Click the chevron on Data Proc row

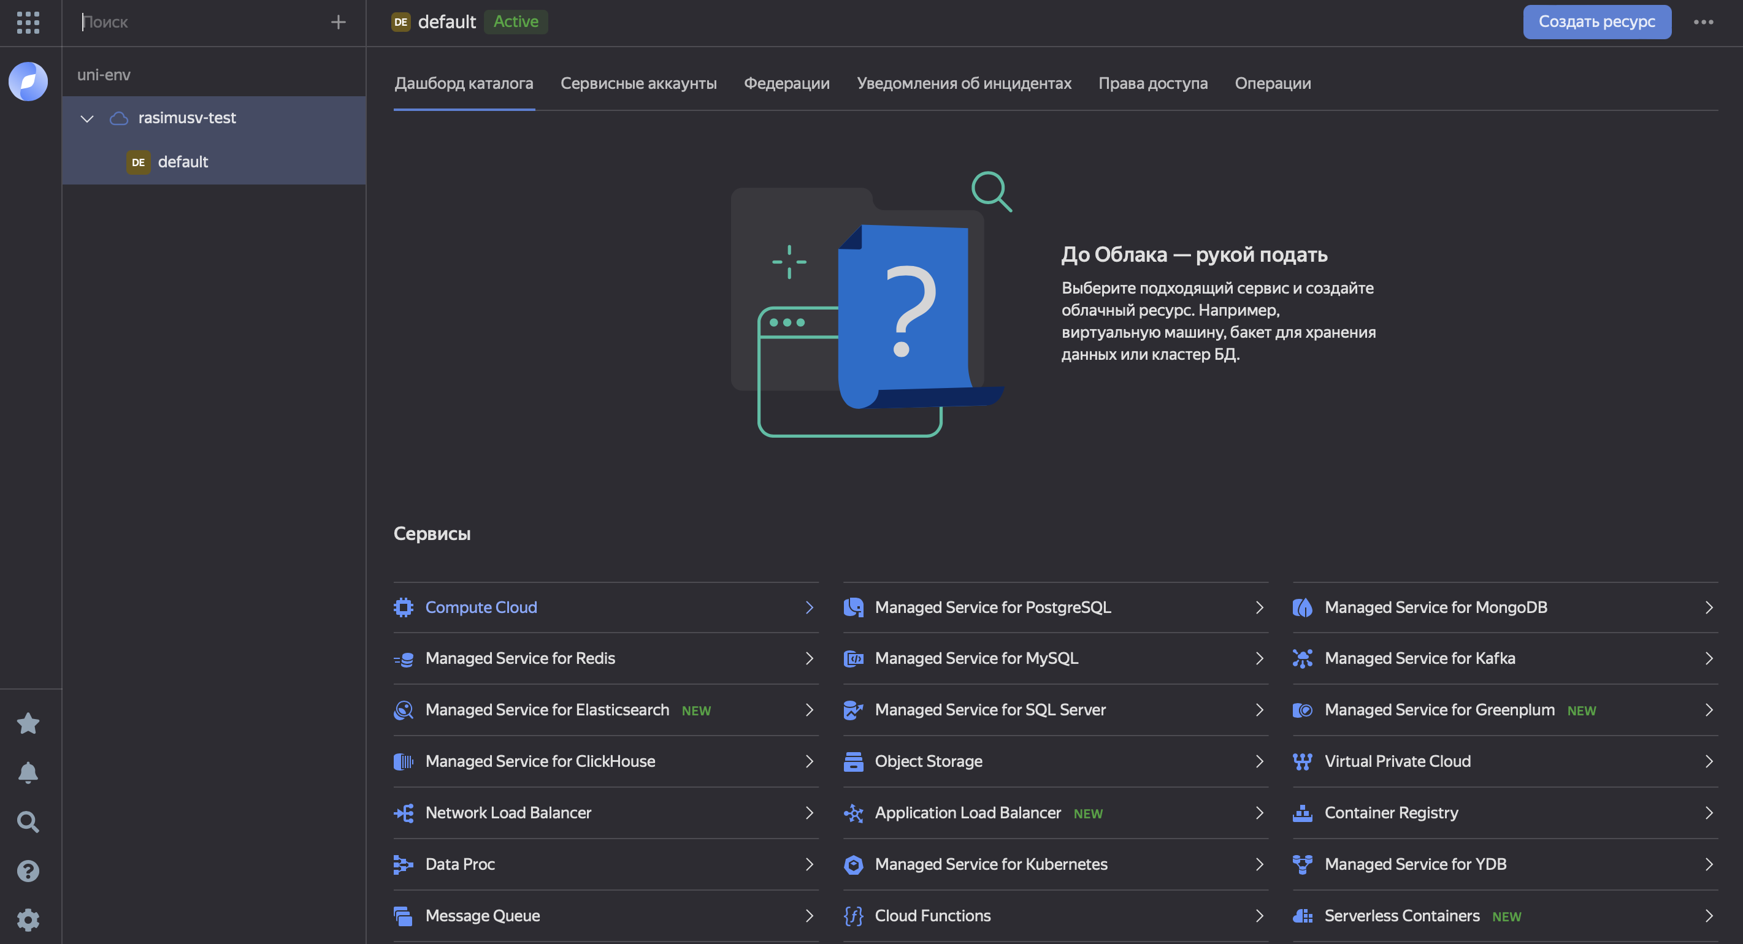[x=810, y=864]
